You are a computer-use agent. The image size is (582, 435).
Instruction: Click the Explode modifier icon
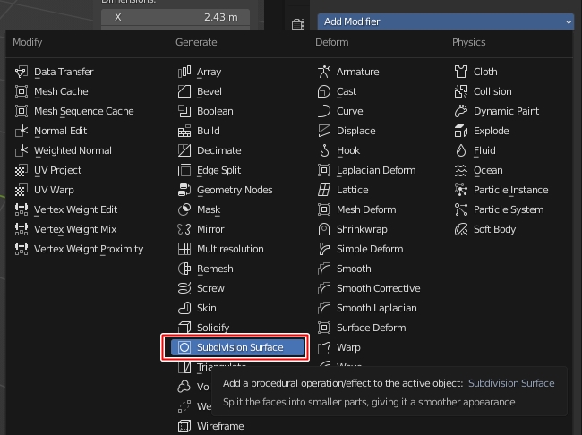[461, 131]
